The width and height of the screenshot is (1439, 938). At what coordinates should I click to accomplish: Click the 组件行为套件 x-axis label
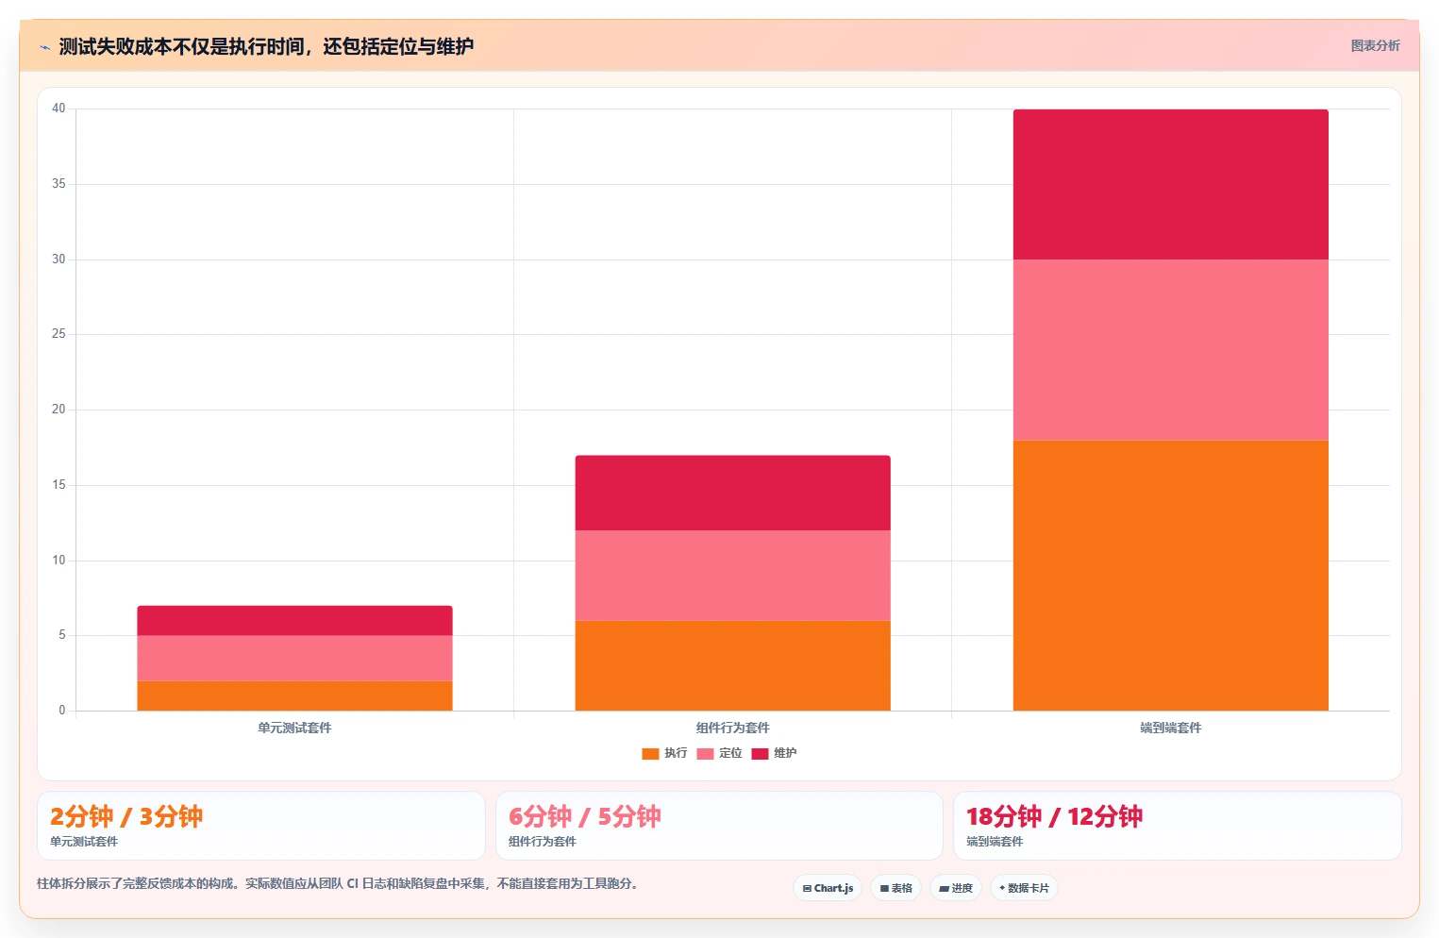(732, 728)
